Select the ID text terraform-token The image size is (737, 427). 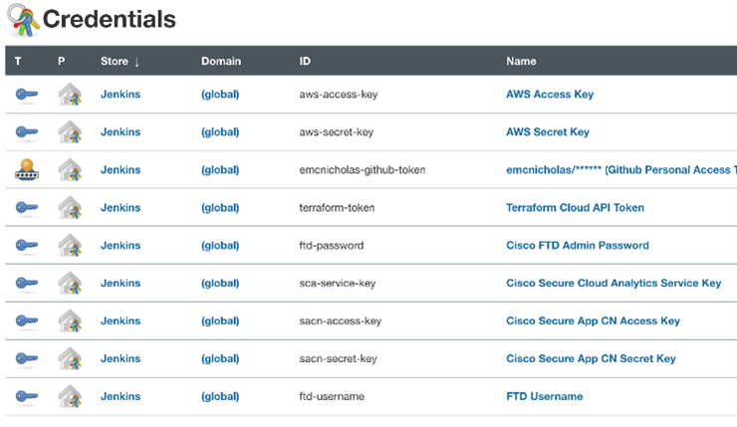coord(337,208)
